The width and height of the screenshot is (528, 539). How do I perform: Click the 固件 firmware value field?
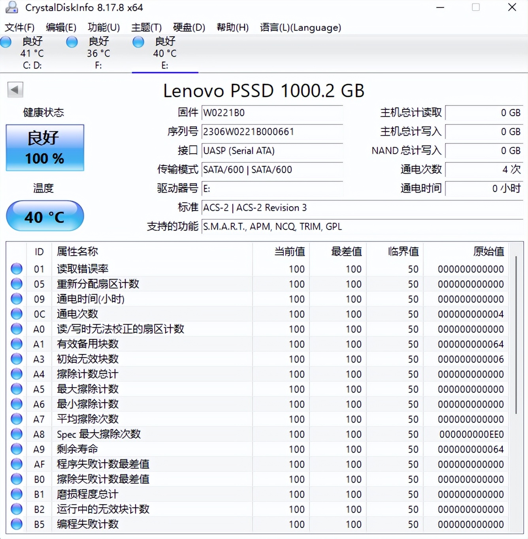(x=272, y=113)
